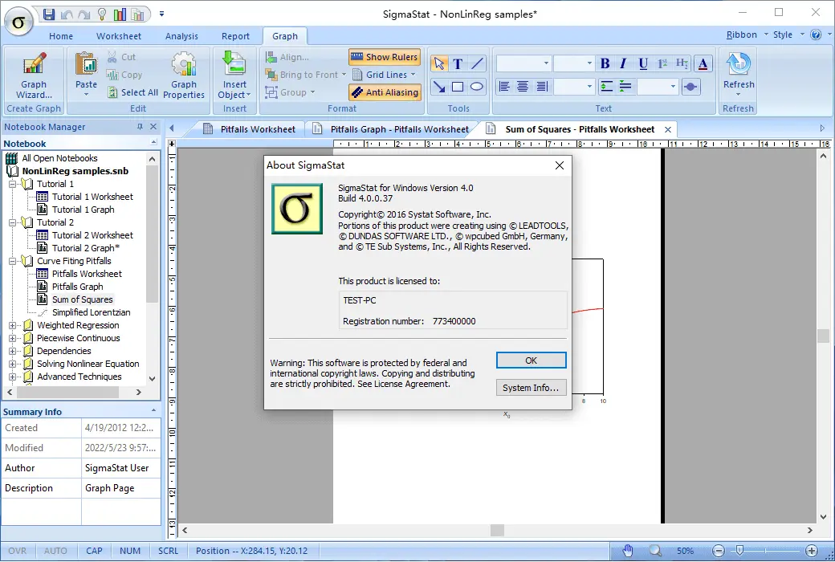Toggle Anti Aliasing
835x562 pixels.
pyautogui.click(x=385, y=92)
